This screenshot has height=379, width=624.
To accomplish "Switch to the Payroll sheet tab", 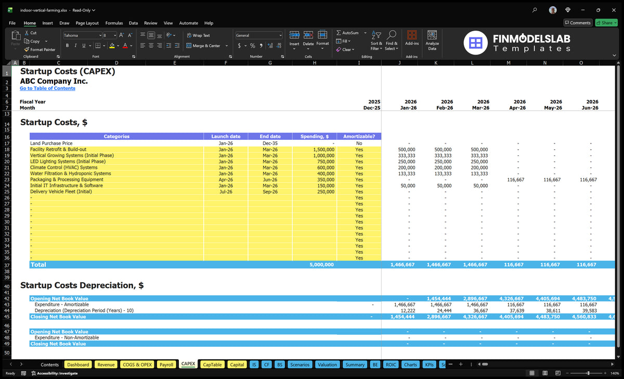I will click(166, 364).
